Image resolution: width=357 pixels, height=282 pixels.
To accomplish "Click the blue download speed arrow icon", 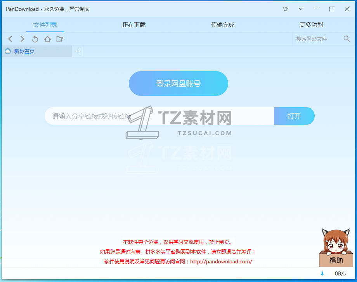I will [x=322, y=273].
